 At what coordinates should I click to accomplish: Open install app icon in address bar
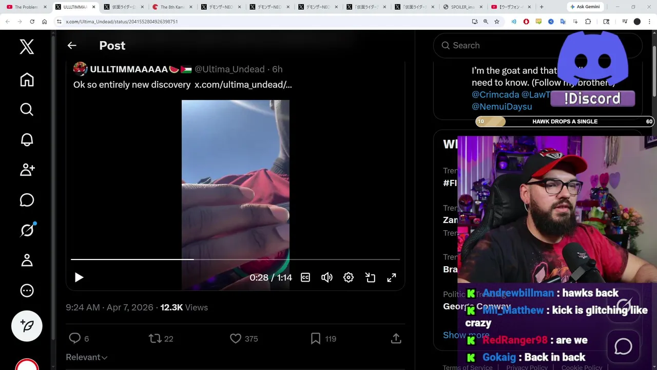pos(475,22)
